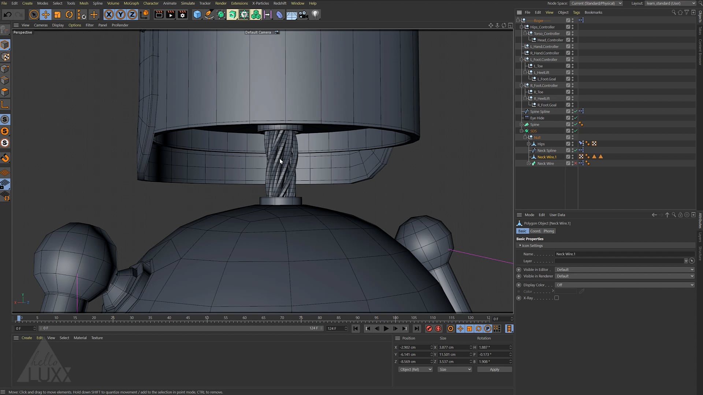Add a Light object via bulb icon
Image resolution: width=703 pixels, height=395 pixels.
pyautogui.click(x=315, y=15)
